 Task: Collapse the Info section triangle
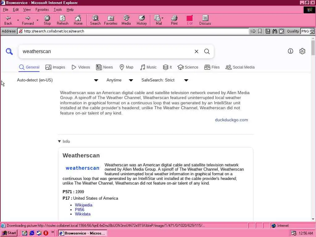coord(59,141)
